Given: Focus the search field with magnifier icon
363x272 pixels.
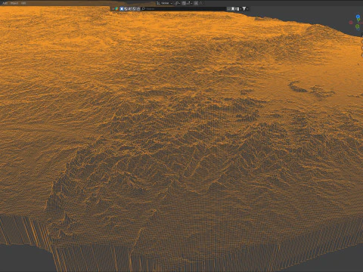Looking at the screenshot, I should (183, 9).
